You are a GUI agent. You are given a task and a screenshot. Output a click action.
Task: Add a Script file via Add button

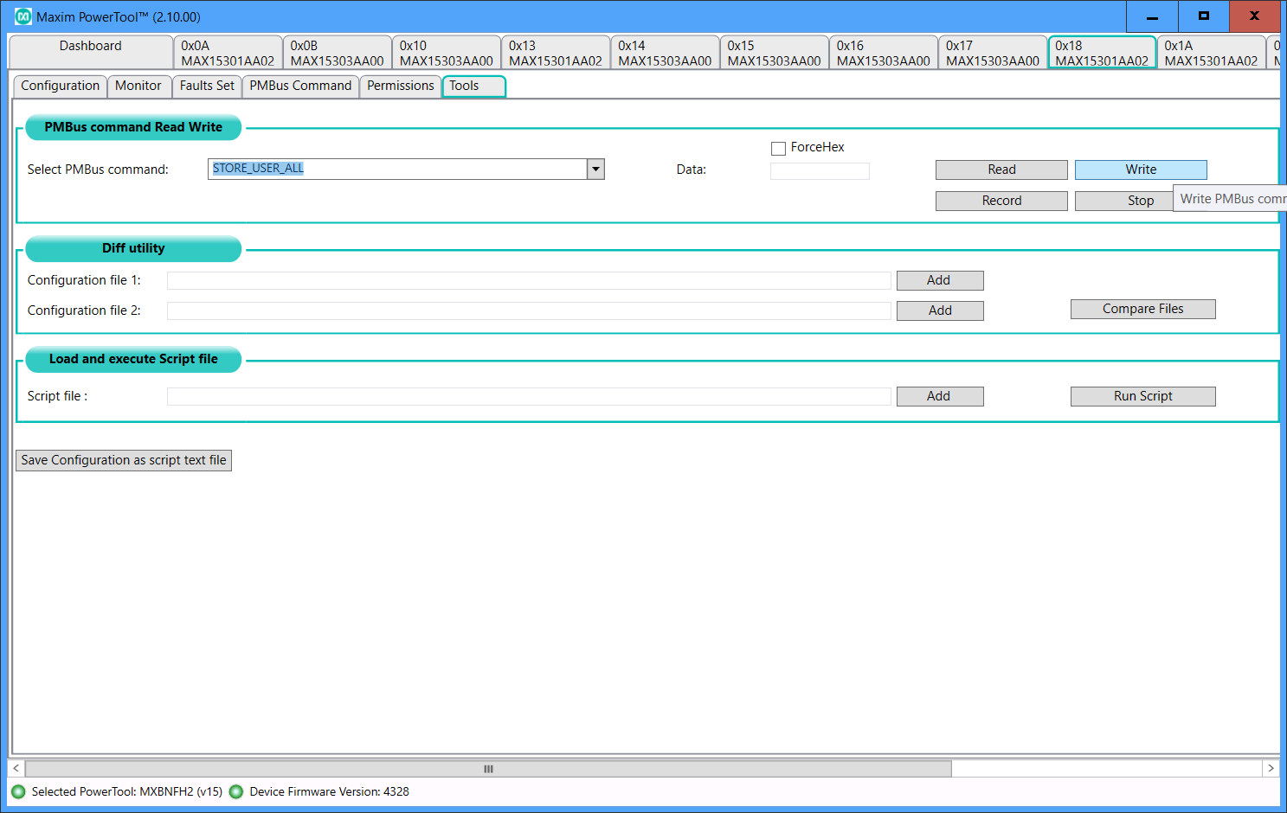click(940, 396)
